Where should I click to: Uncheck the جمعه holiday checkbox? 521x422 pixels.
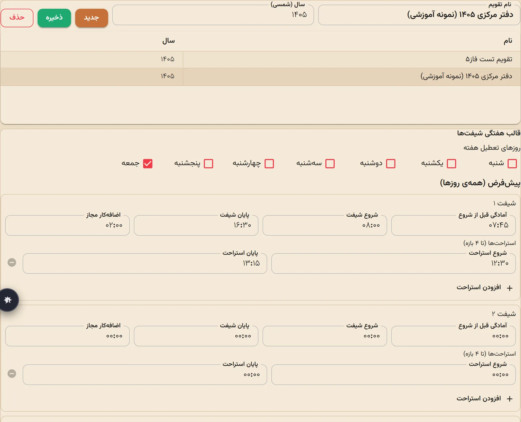click(x=148, y=164)
